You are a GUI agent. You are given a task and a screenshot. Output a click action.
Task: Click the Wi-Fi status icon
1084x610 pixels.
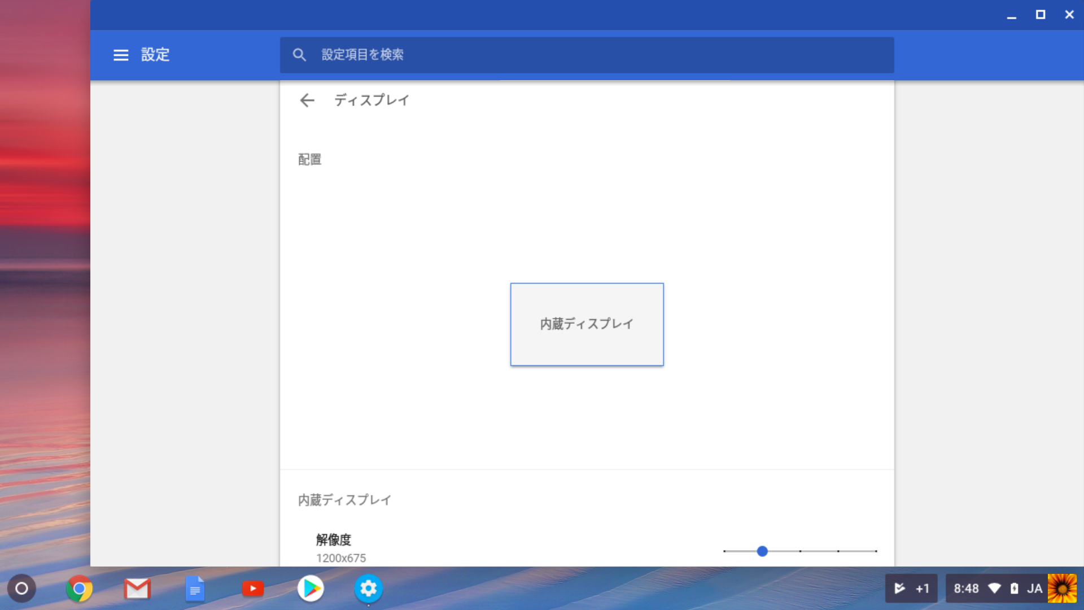tap(994, 588)
